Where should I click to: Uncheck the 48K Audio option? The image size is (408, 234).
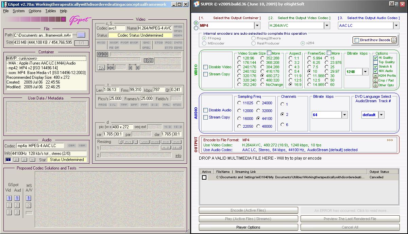point(375,71)
